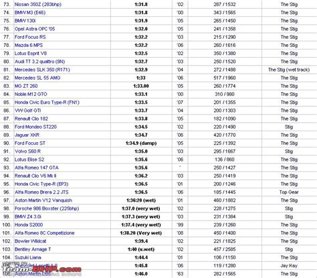This screenshot has height=278, width=317.
Task: Select the power/weight value 517 / 1960
Action: coord(225,78)
